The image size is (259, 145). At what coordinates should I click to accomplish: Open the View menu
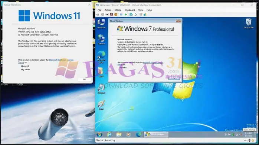pyautogui.click(x=141, y=10)
